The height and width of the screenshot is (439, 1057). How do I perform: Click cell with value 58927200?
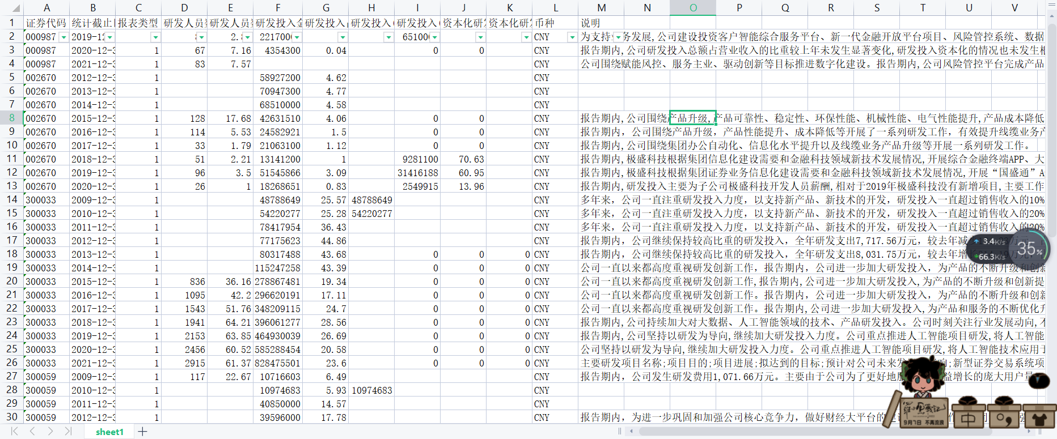(x=278, y=78)
